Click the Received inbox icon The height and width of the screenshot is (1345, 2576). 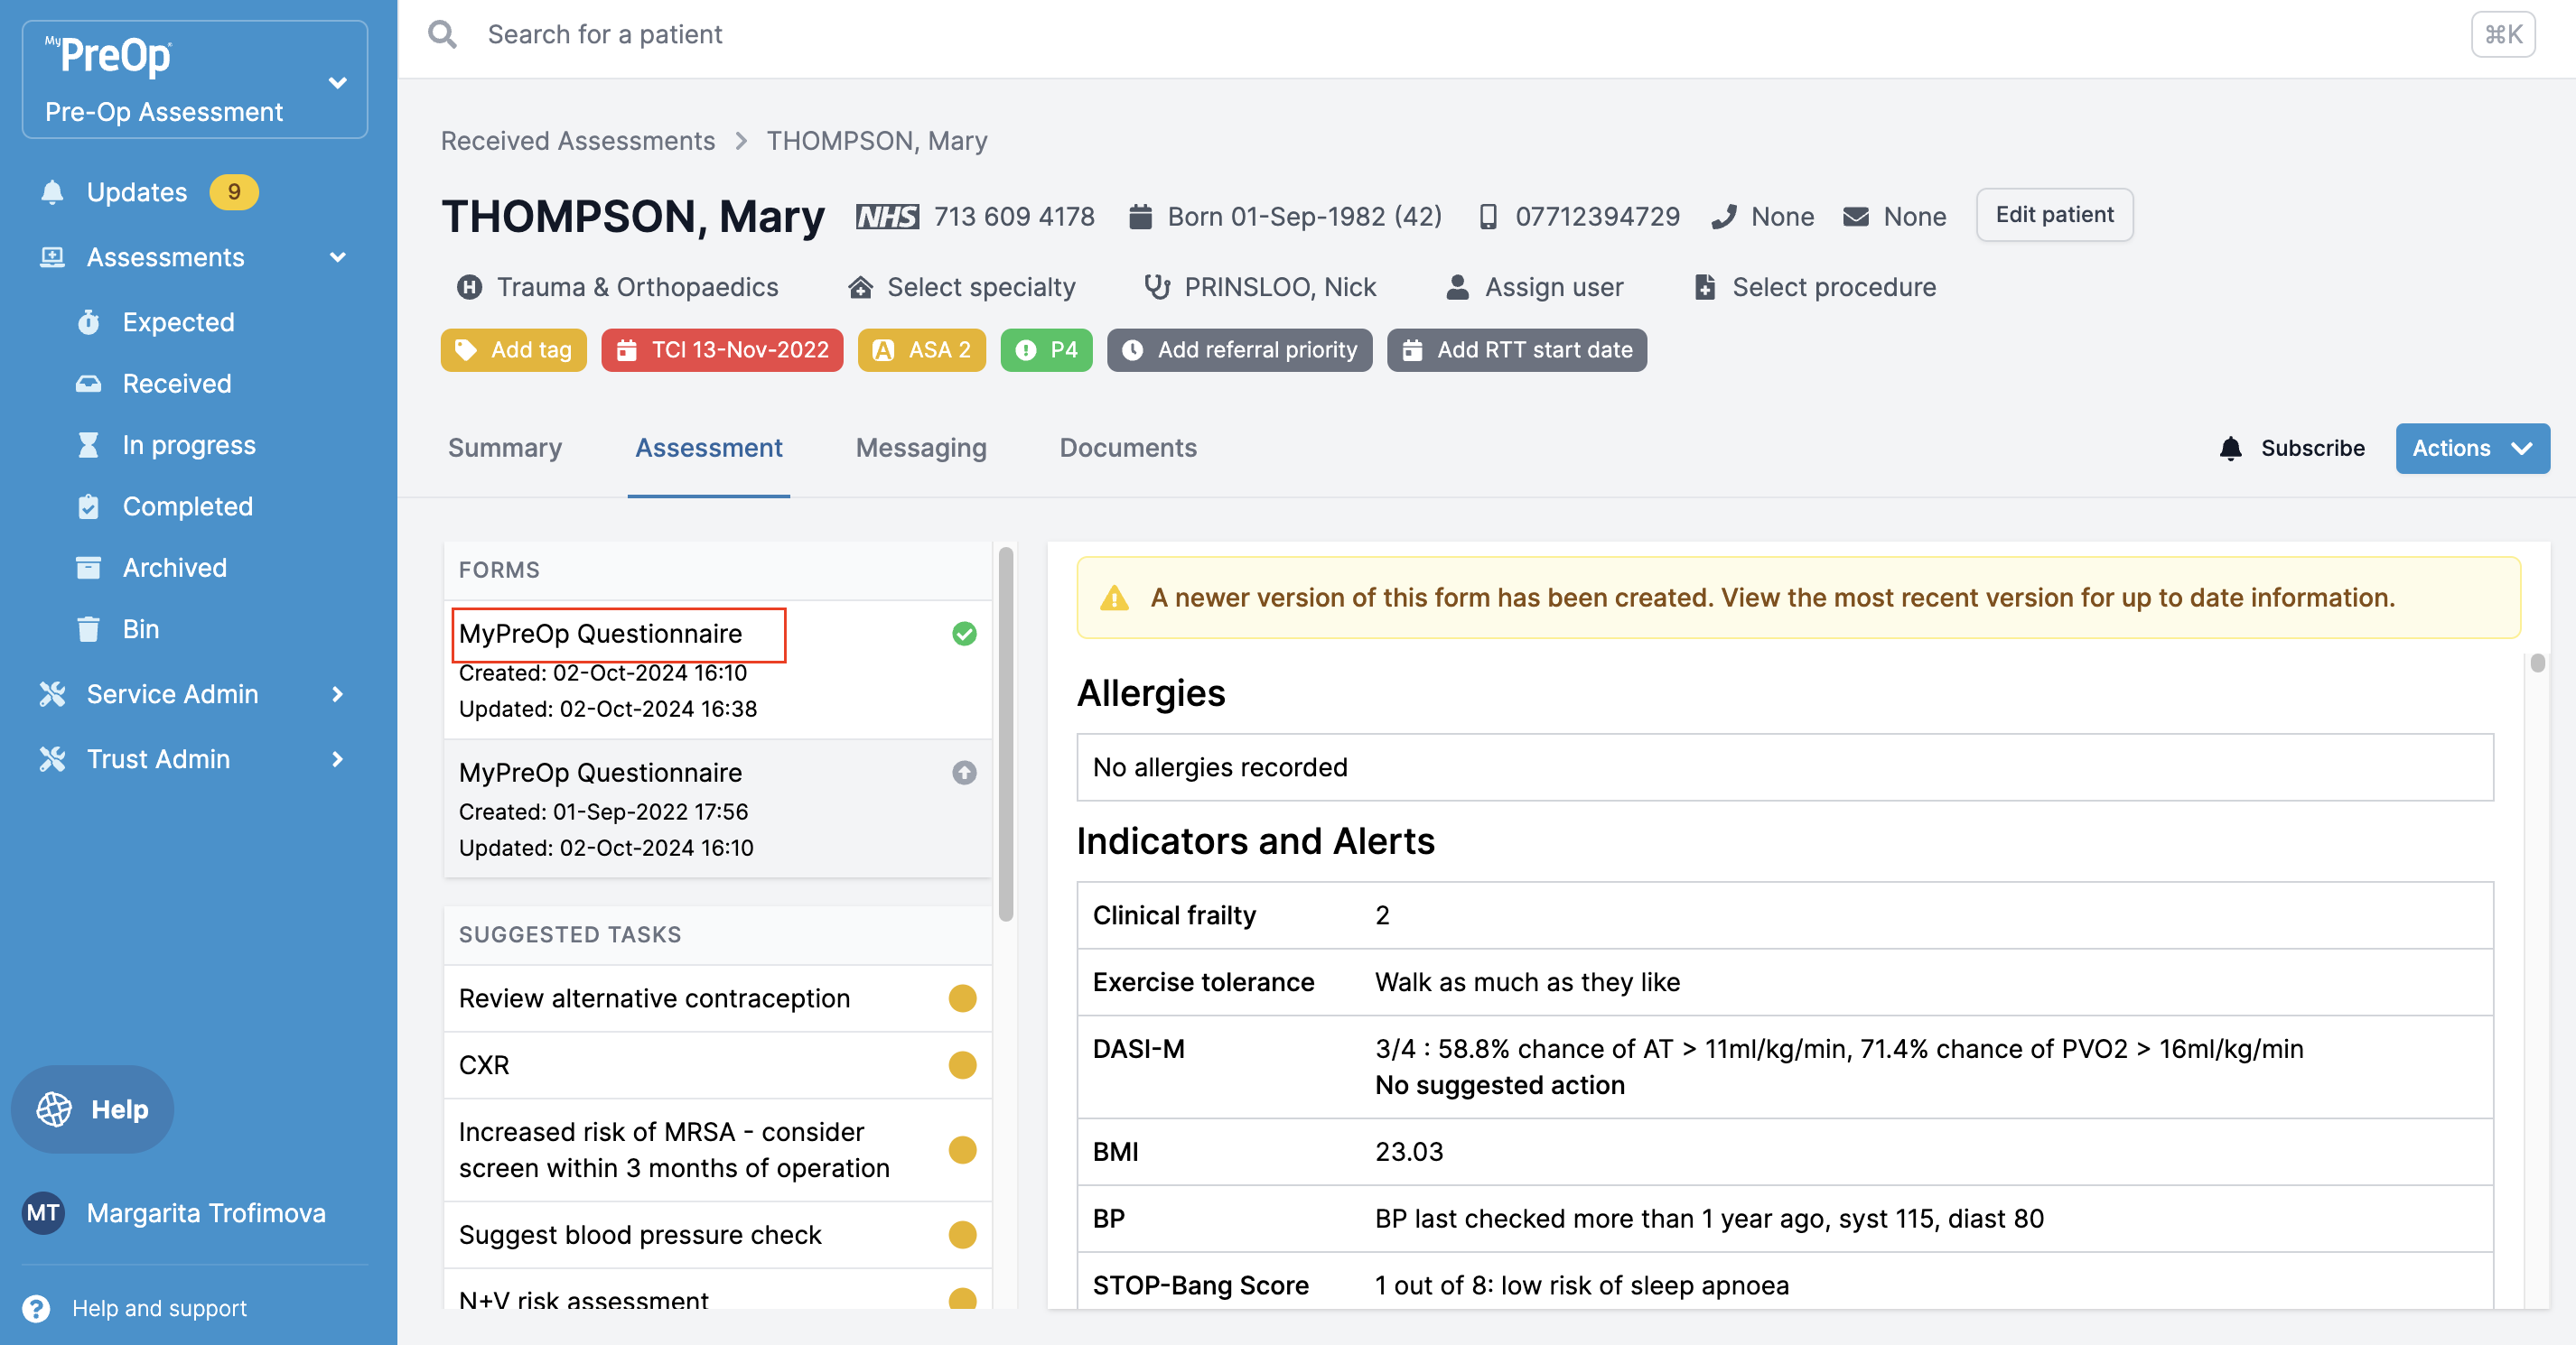[88, 384]
